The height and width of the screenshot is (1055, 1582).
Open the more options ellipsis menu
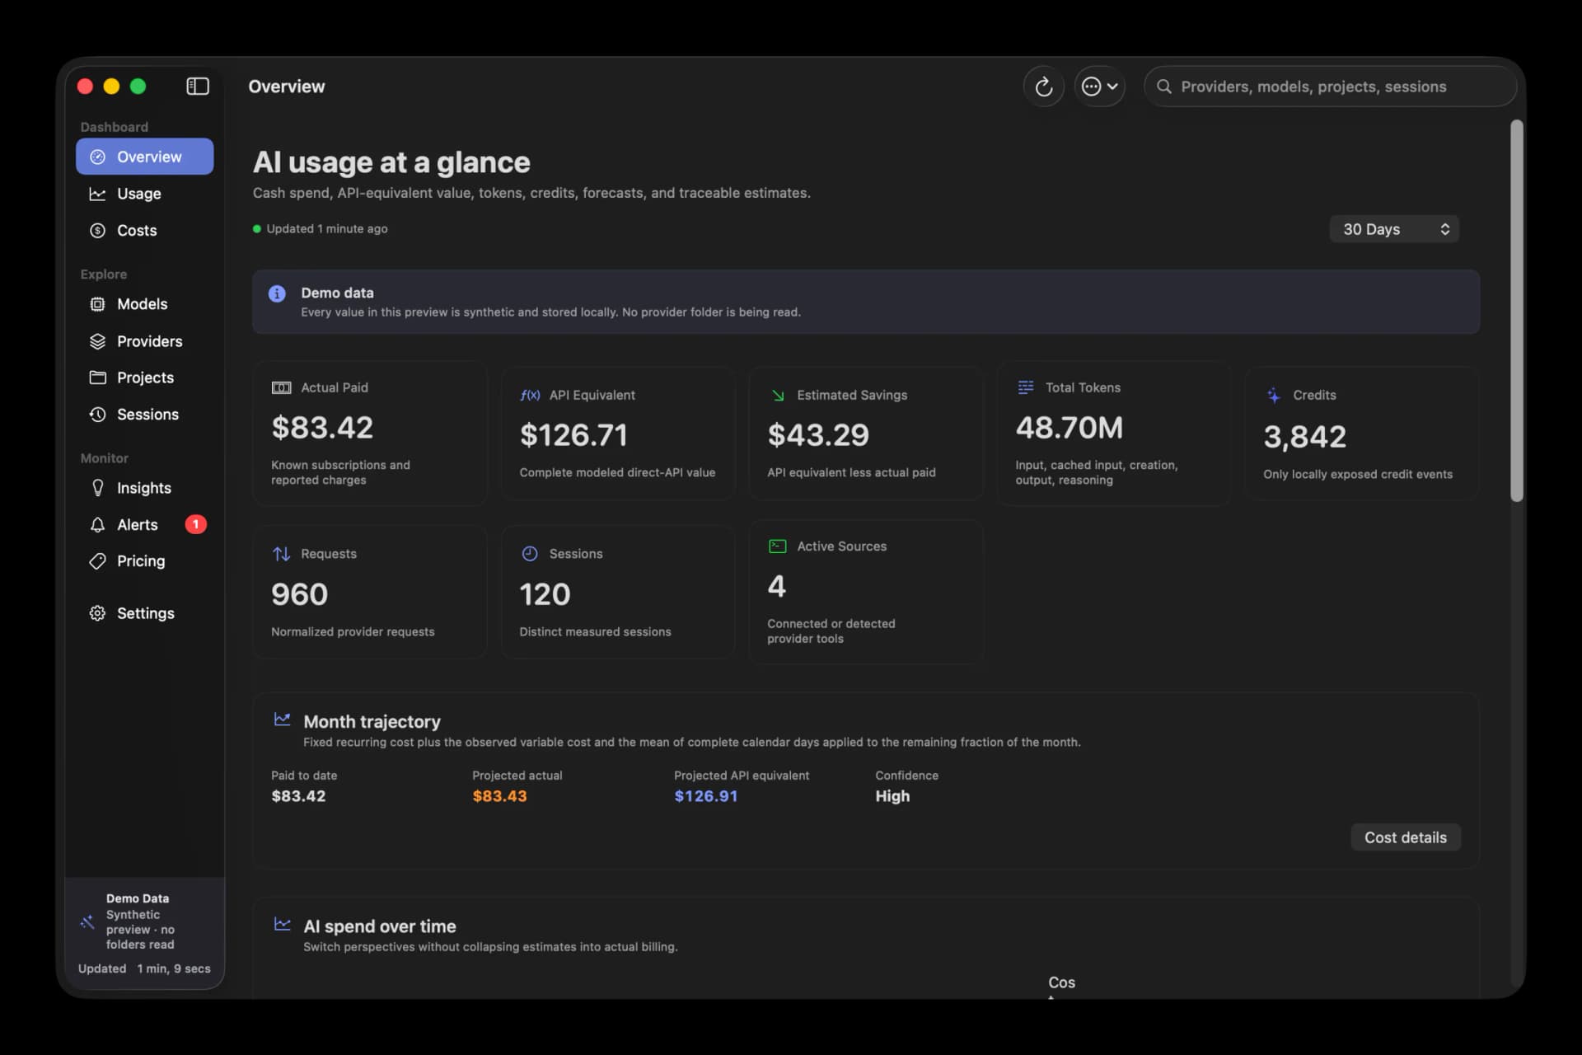click(x=1099, y=87)
